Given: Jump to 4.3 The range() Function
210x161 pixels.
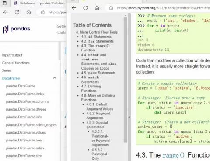Looking at the screenshot, I should point(95,48).
